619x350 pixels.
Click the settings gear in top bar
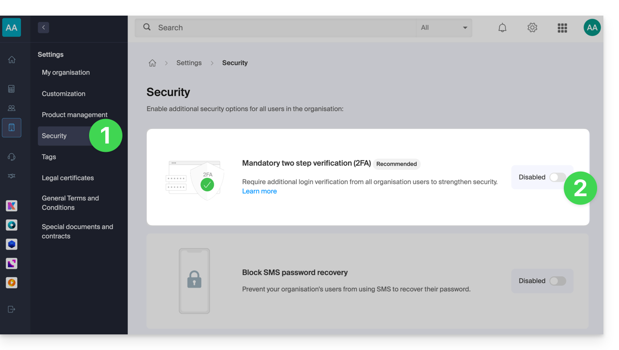[x=532, y=28]
